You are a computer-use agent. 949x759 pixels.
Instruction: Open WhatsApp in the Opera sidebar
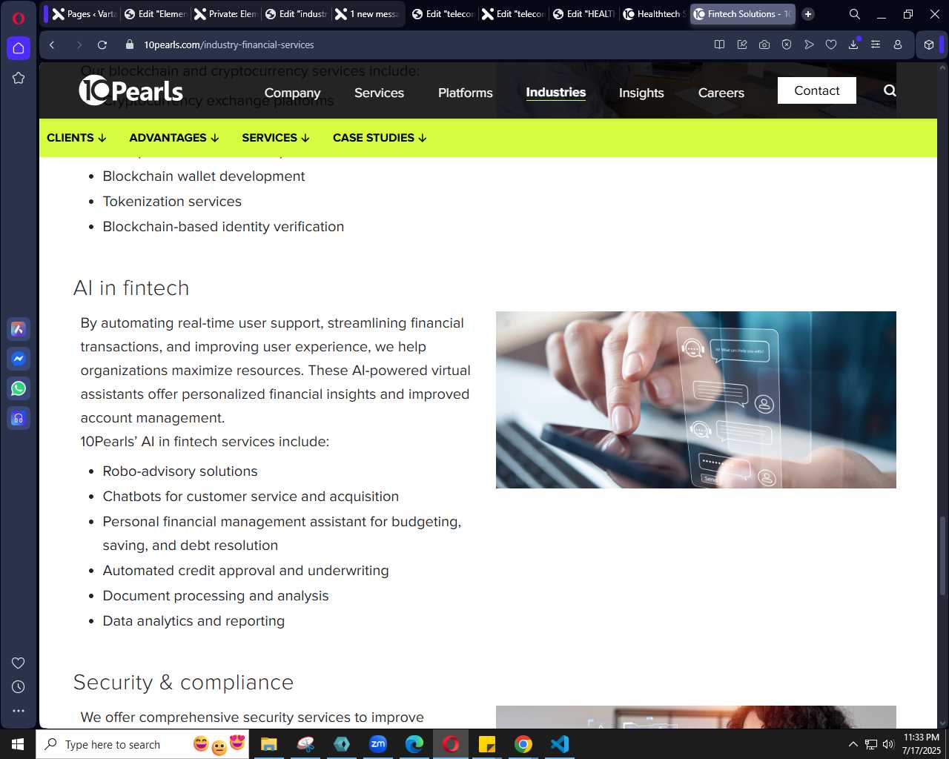19,388
